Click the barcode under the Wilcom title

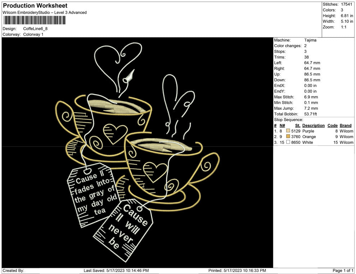35,20
